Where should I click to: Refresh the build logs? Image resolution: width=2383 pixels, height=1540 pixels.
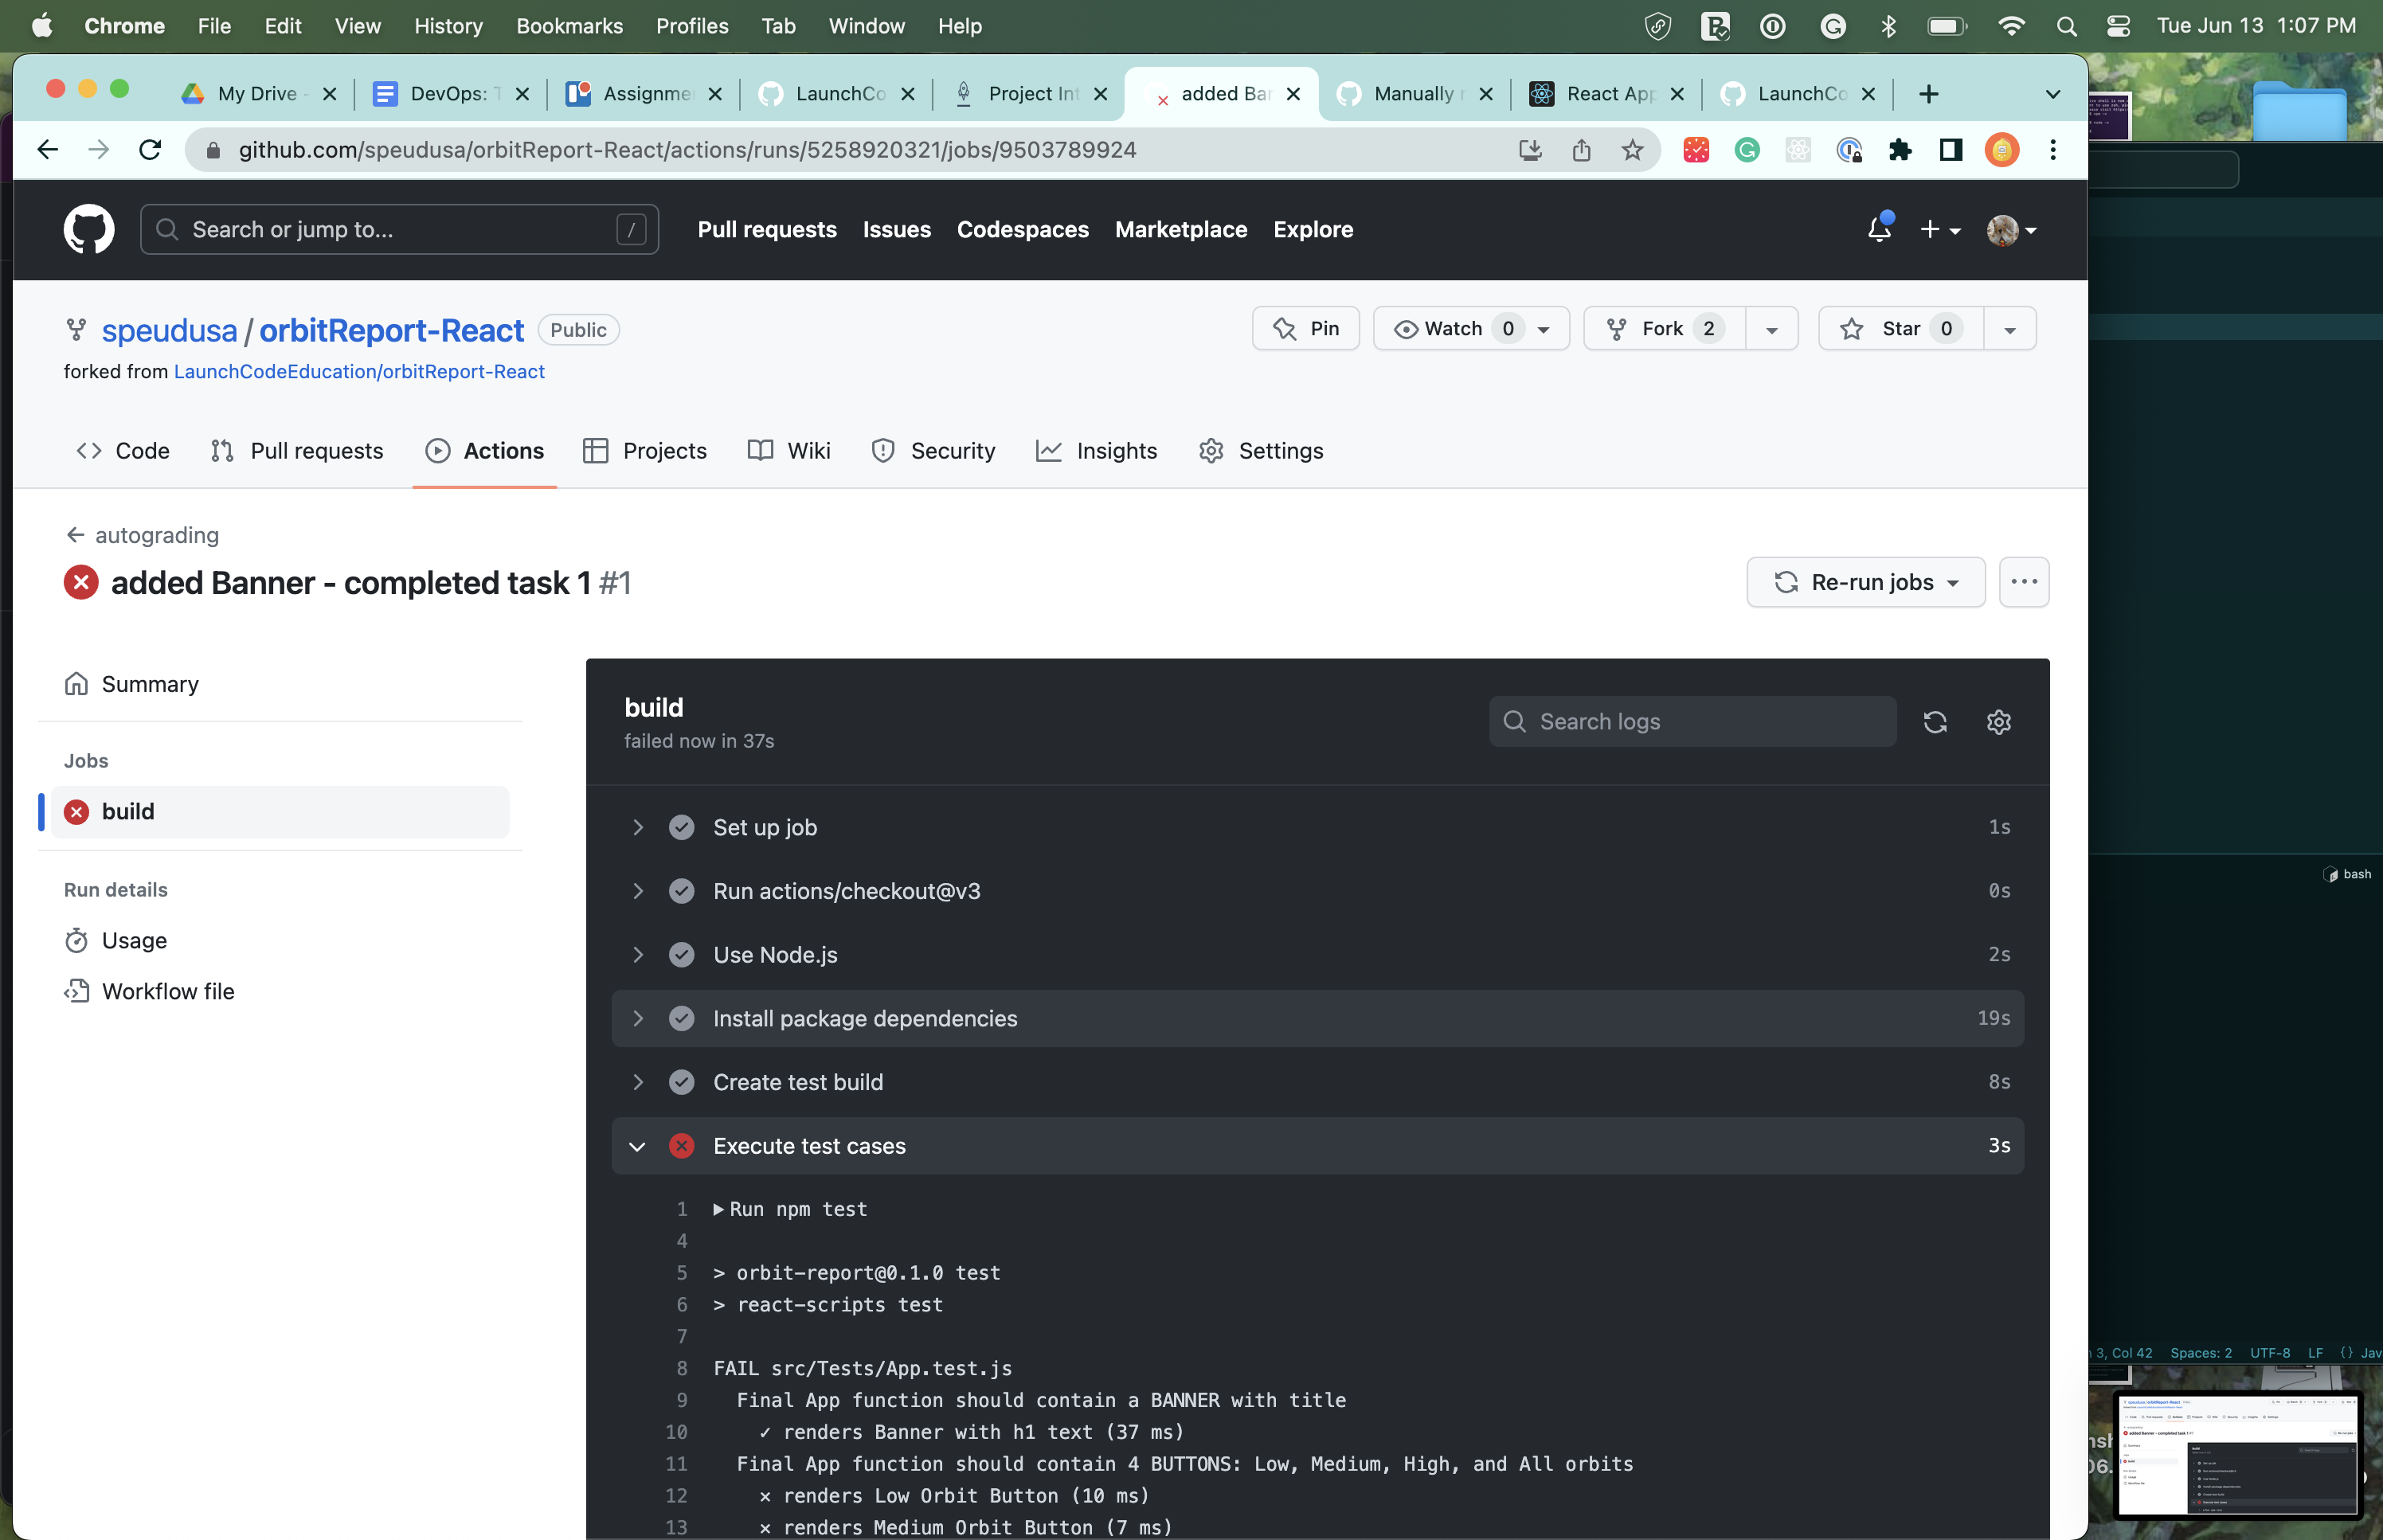pyautogui.click(x=1934, y=722)
